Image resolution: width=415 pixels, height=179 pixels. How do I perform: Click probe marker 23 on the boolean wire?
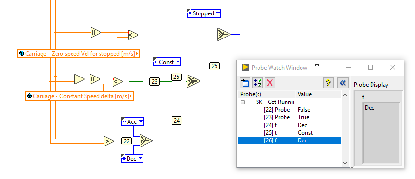154,81
